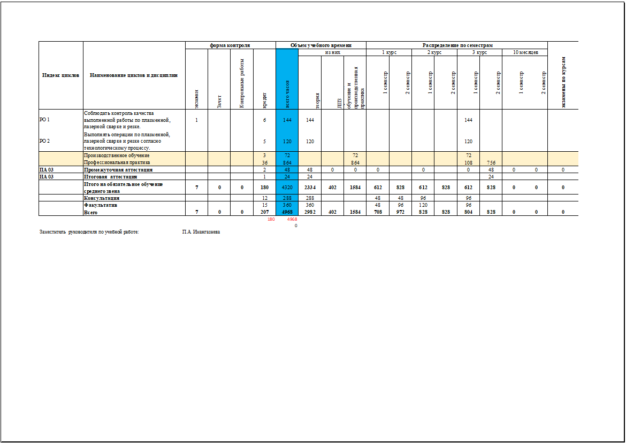Click the blue cell showing 4320

pyautogui.click(x=287, y=188)
